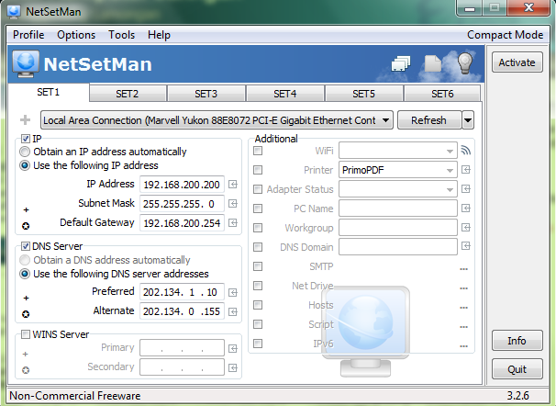Viewport: 556px width, 406px height.
Task: Open Script settings via ellipsis
Action: coord(464,326)
